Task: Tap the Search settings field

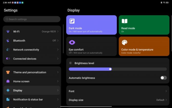Action: 32,19
